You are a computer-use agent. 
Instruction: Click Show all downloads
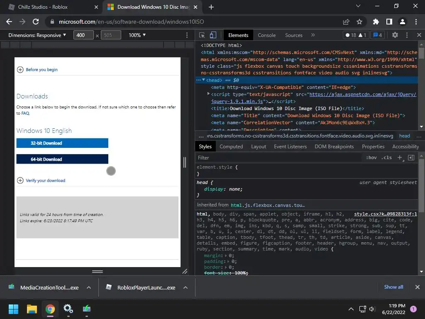click(x=393, y=287)
